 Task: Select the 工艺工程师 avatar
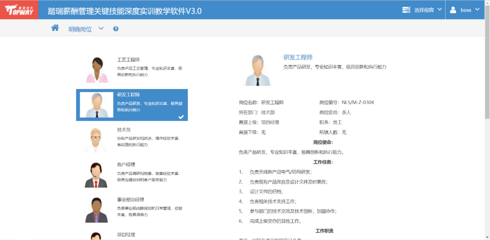pos(96,70)
